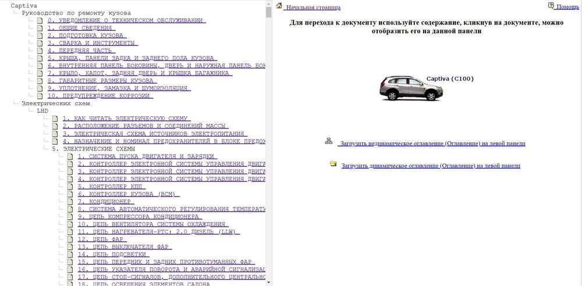Open 3. ЭЛЕКТРИЧЕСКАЯ СХЕМА ИСТОЧНИКОВ ЭЛЕКТРОПИТАНИЯ

[x=155, y=134]
